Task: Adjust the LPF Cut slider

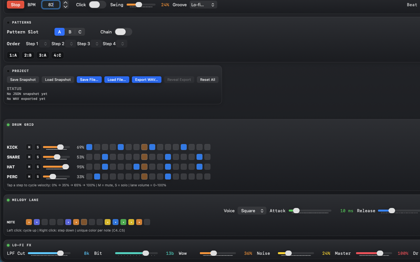Action: 49,253
